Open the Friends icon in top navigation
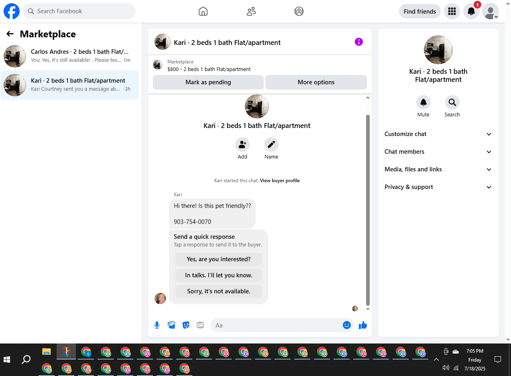Screen dimensions: 511x376 pyautogui.click(x=251, y=11)
